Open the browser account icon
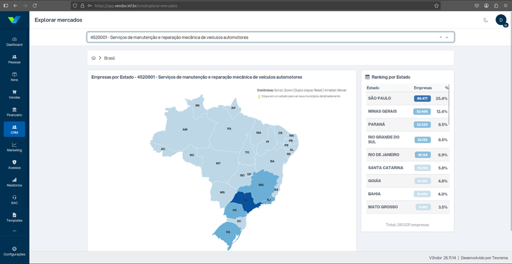The height and width of the screenshot is (264, 512). 487,5
